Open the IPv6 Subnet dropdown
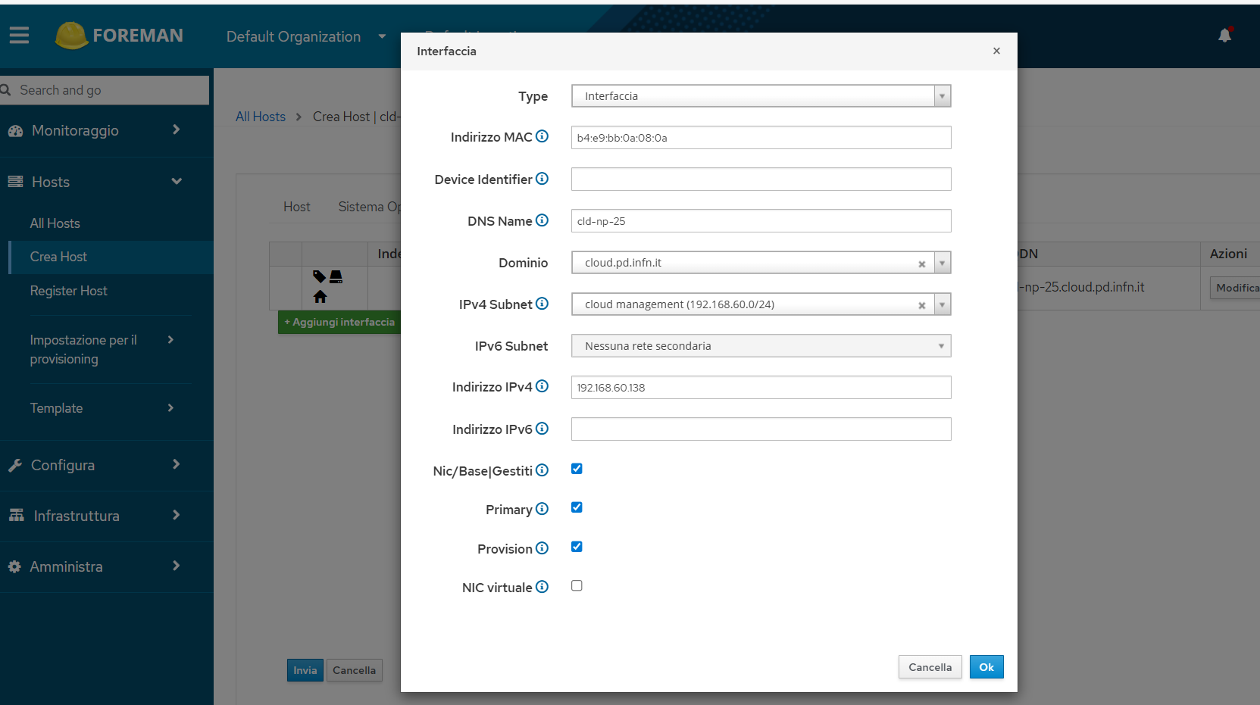 (x=761, y=346)
